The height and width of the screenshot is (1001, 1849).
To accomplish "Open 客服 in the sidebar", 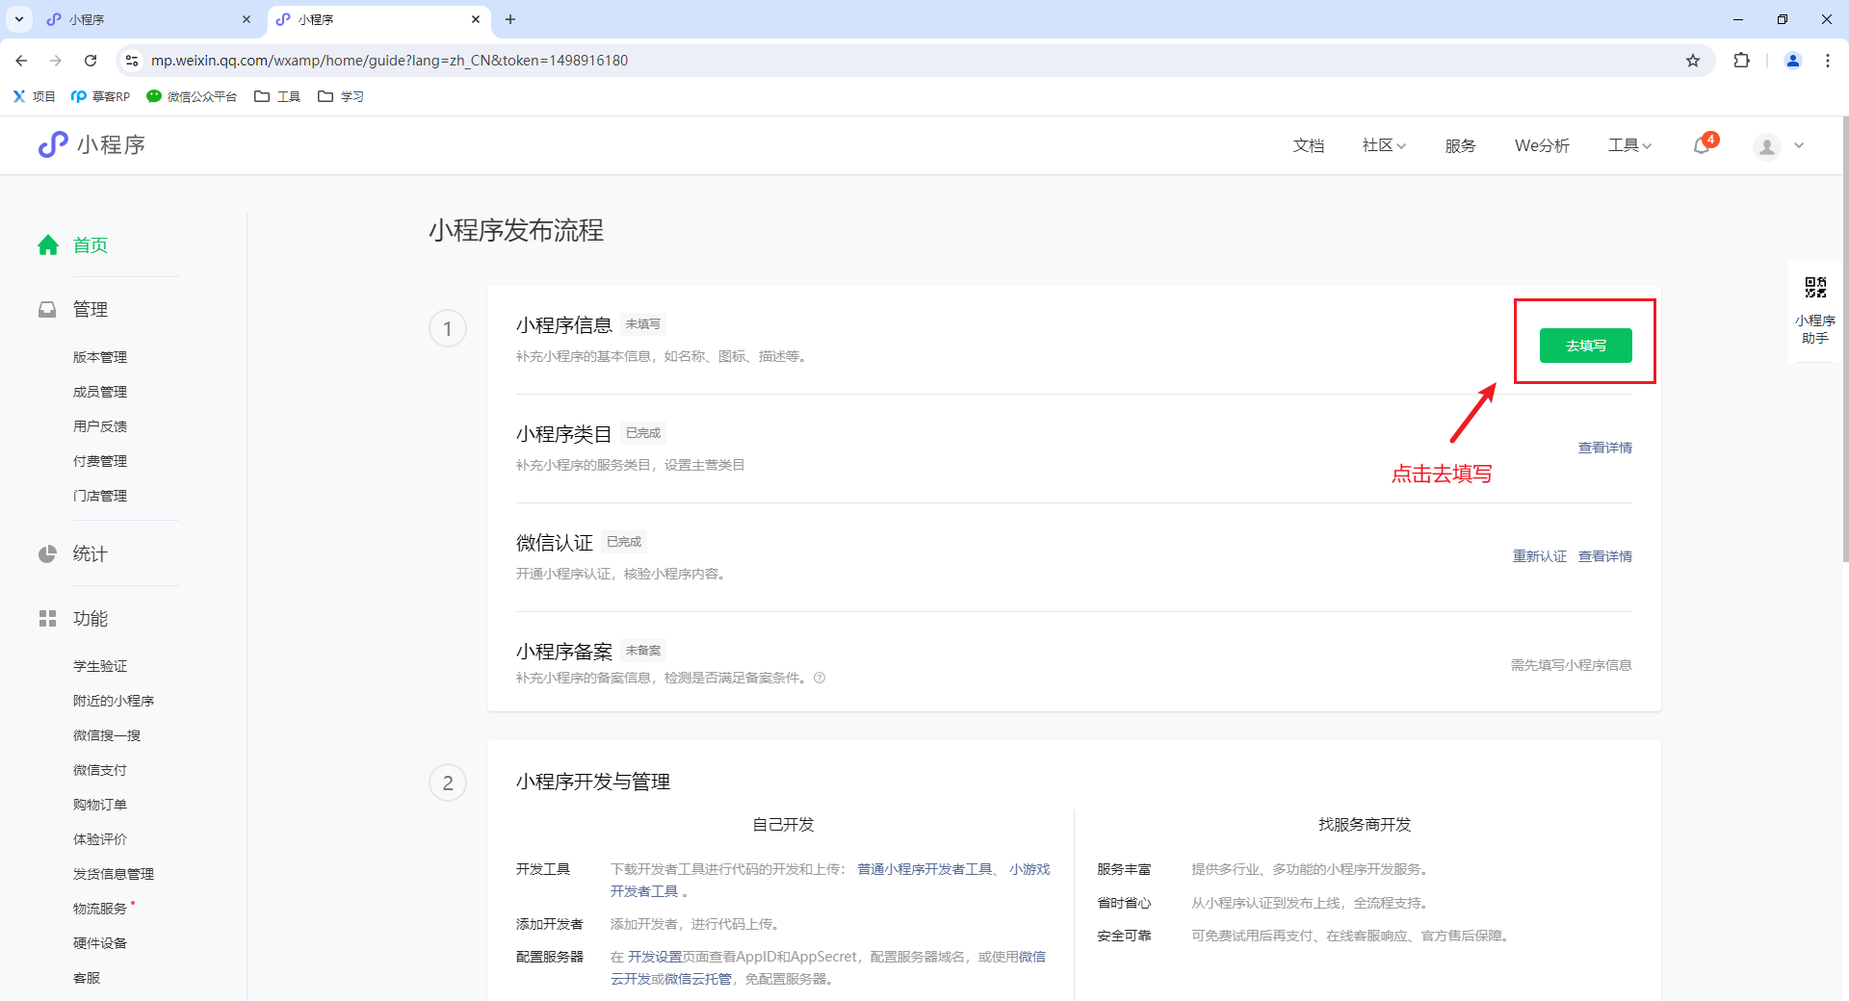I will 87,978.
